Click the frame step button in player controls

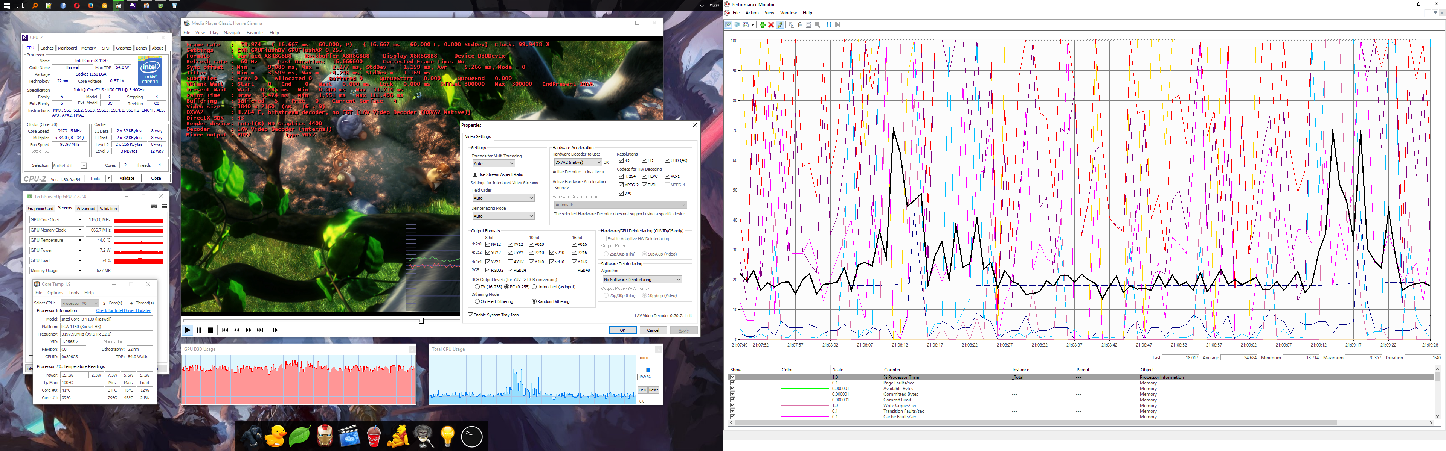click(275, 330)
